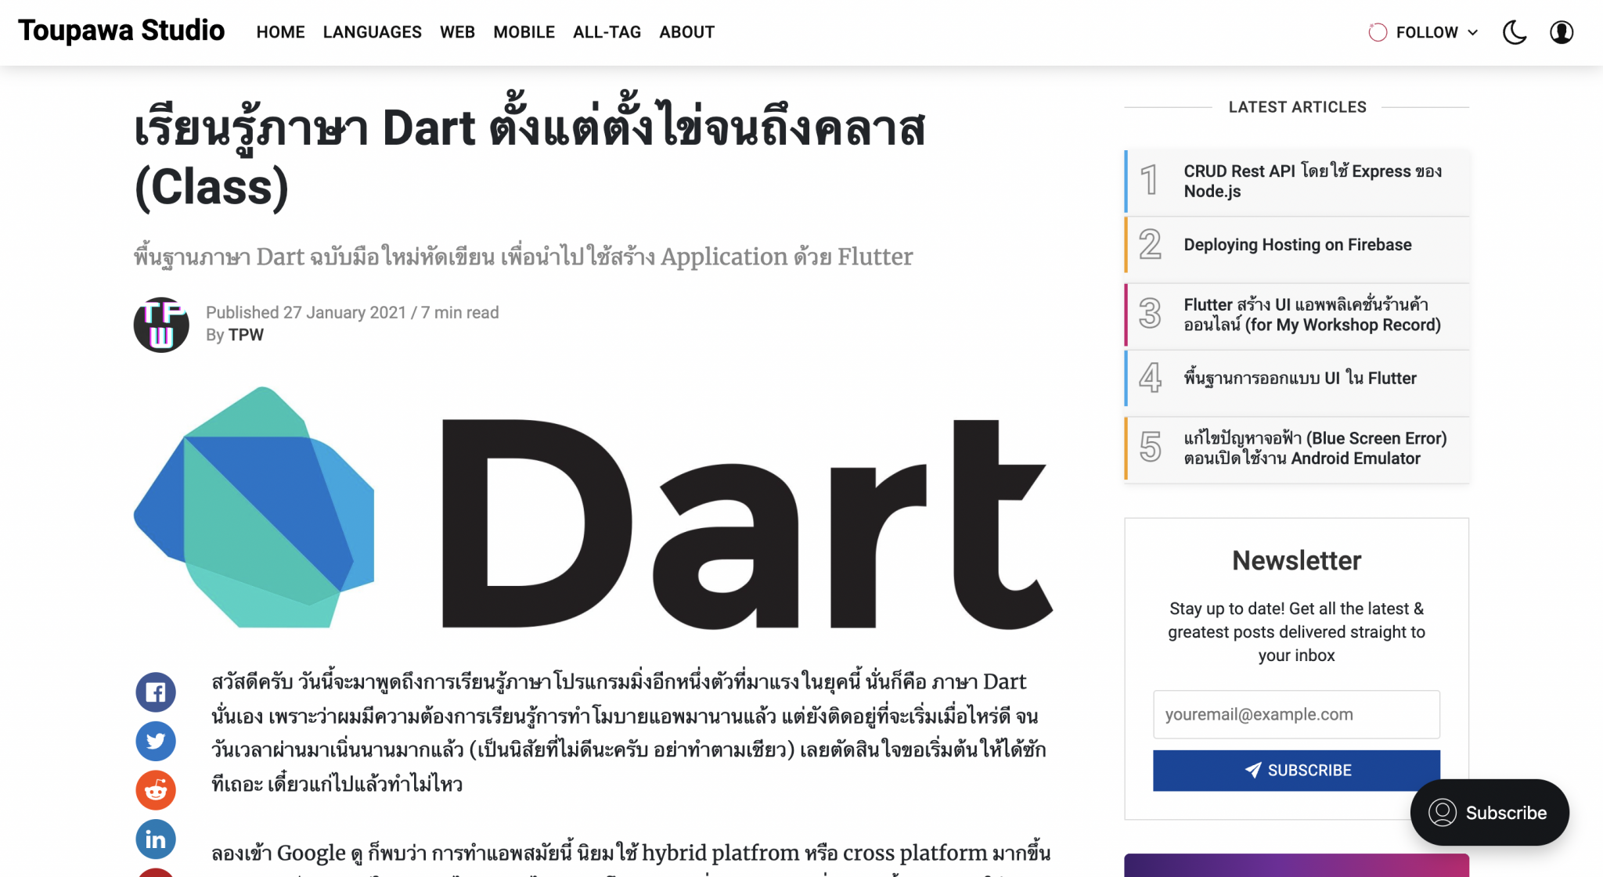The width and height of the screenshot is (1603, 877).
Task: Open Flutter UI Workshop Record article
Action: click(1297, 314)
